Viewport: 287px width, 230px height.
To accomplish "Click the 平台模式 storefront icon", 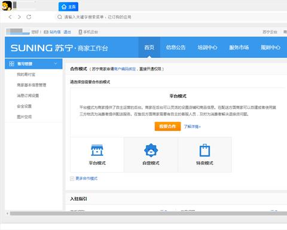I will (x=97, y=150).
